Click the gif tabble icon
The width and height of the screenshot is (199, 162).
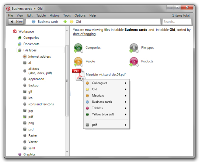click(25, 92)
